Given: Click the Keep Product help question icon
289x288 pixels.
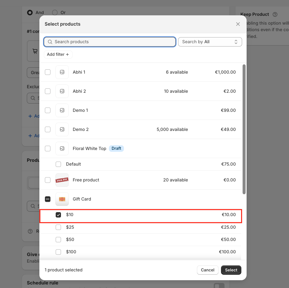Looking at the screenshot, I should tap(275, 14).
